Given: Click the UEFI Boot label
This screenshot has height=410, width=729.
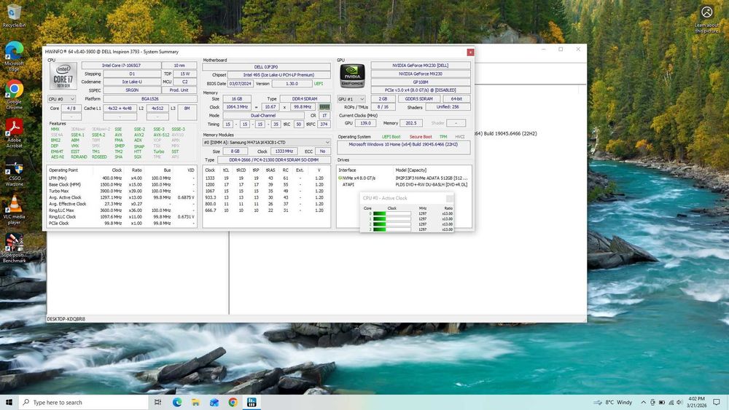Looking at the screenshot, I should tap(391, 137).
